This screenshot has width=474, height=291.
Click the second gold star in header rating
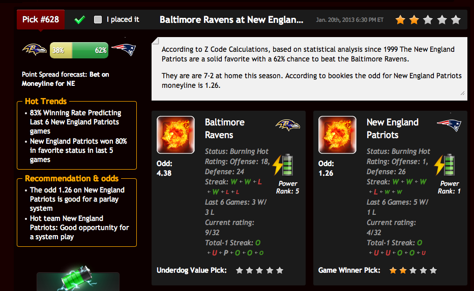pos(414,20)
